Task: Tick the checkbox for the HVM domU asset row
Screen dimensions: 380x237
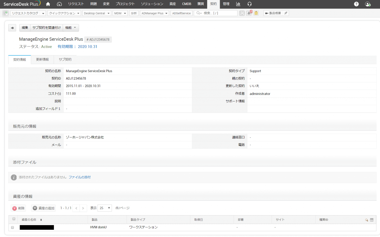Action: click(x=13, y=227)
